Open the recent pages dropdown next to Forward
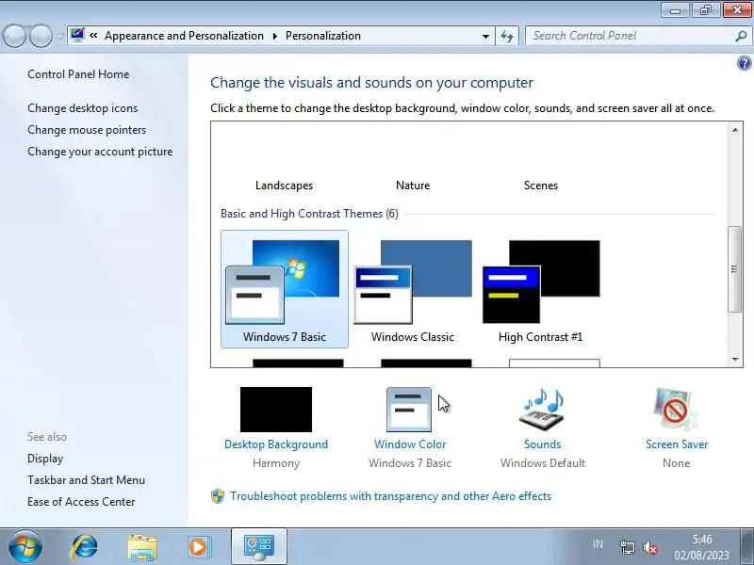 pyautogui.click(x=59, y=36)
